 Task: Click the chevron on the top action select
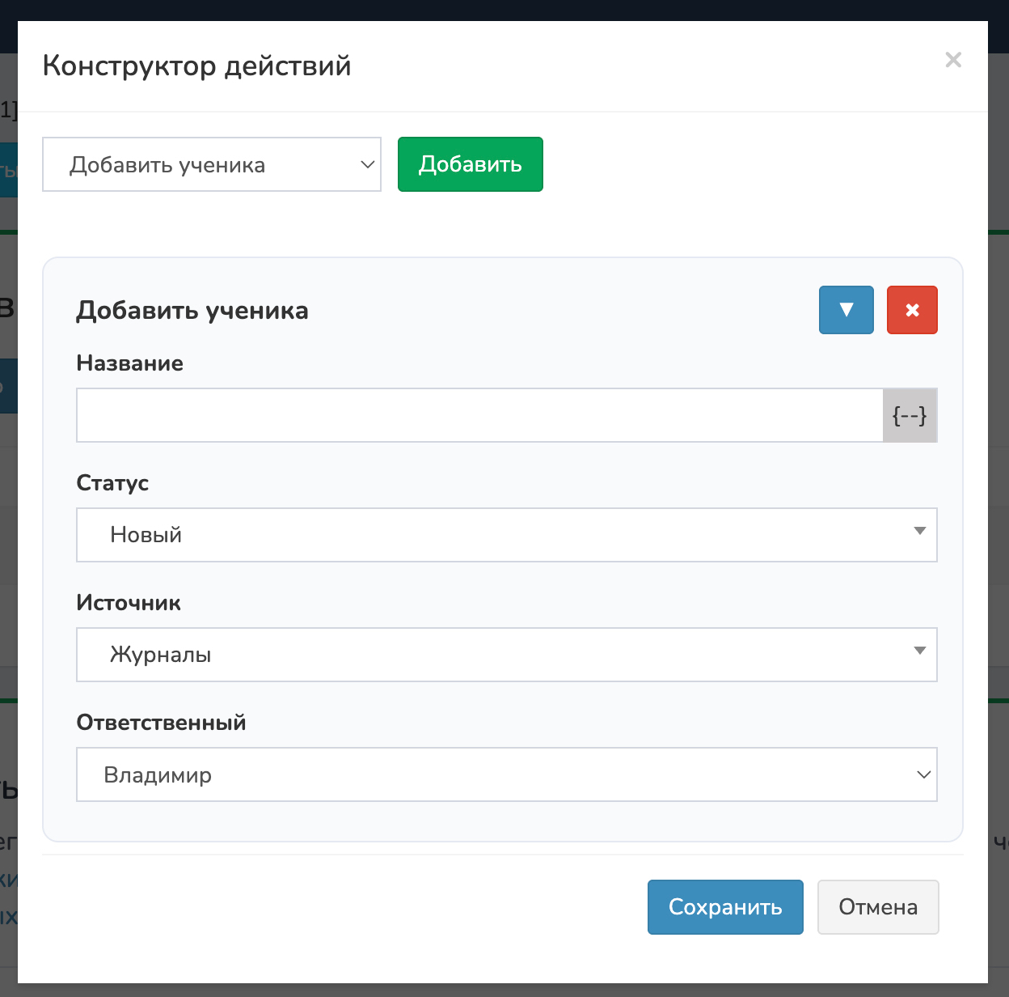pos(367,164)
